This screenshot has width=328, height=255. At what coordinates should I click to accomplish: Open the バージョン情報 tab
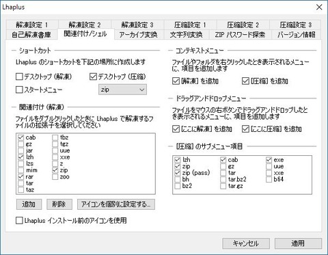pos(297,35)
